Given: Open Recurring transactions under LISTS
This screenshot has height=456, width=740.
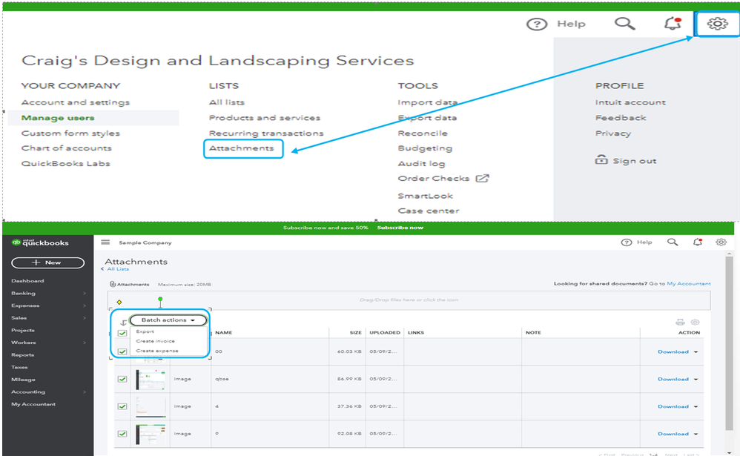Looking at the screenshot, I should click(x=266, y=133).
